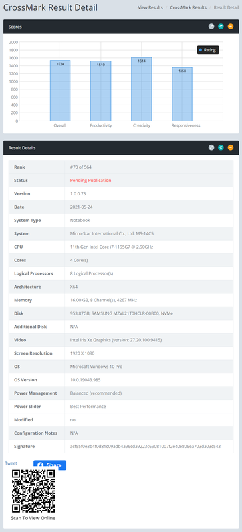Click the Microsoft Windows 10 Pro value
The image size is (242, 532).
point(96,367)
